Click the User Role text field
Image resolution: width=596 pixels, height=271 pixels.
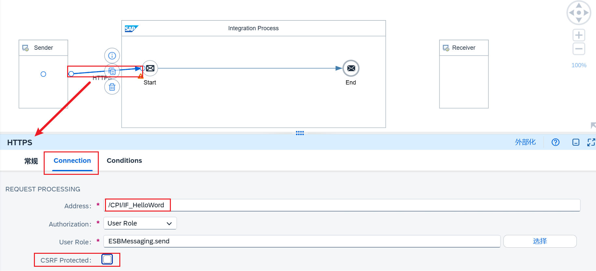(x=302, y=241)
